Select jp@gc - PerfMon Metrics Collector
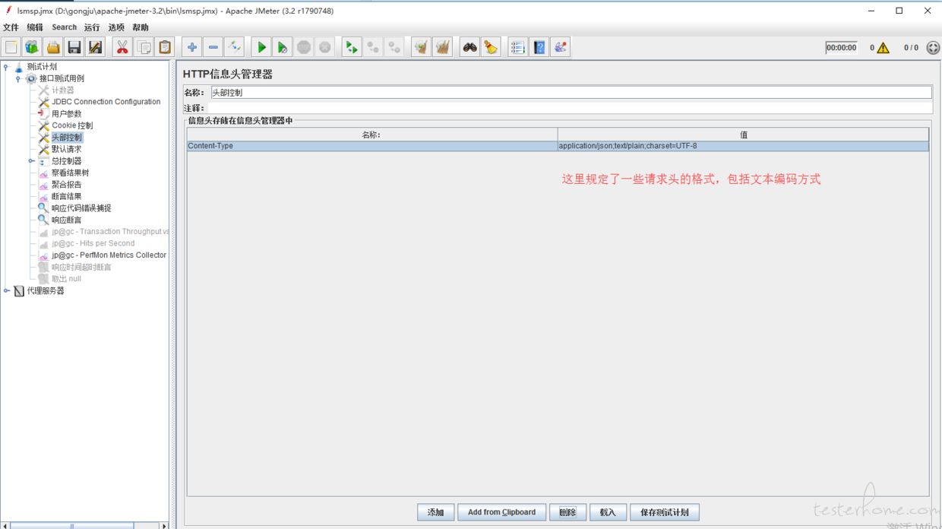 (x=109, y=255)
